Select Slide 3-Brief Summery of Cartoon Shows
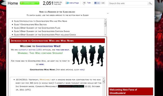The height and width of the screenshot is (96, 163). pos(42,31)
